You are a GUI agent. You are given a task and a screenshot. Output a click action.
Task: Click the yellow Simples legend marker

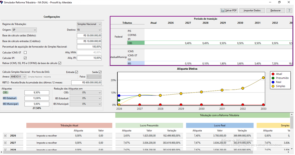click(273, 86)
